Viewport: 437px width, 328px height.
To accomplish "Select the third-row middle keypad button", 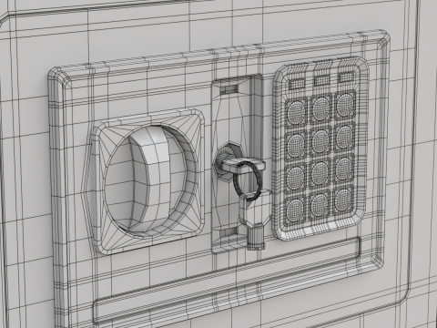I will pos(320,173).
